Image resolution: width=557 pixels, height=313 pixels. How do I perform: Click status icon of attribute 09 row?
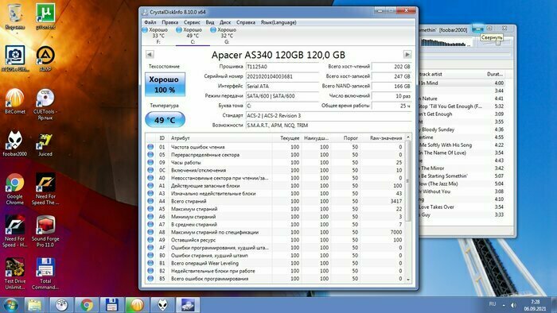point(150,162)
